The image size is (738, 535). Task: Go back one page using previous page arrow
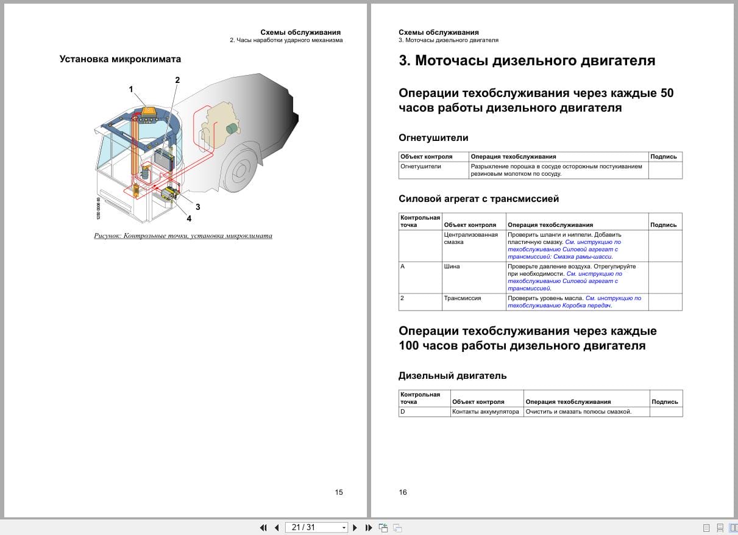click(x=278, y=527)
